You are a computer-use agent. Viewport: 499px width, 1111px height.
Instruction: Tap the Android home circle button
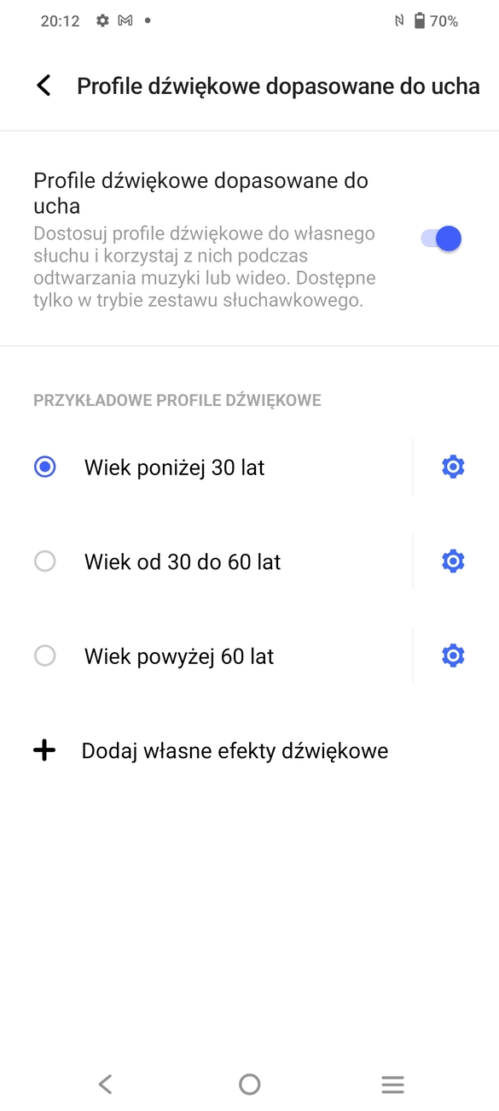[x=249, y=1085]
